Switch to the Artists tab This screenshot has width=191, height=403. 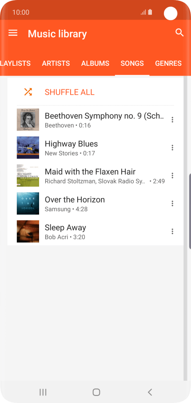[56, 63]
